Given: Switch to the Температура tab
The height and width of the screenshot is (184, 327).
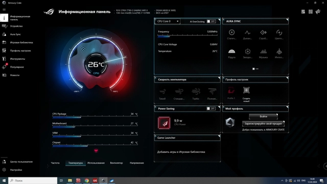Looking at the screenshot, I should tap(76, 163).
